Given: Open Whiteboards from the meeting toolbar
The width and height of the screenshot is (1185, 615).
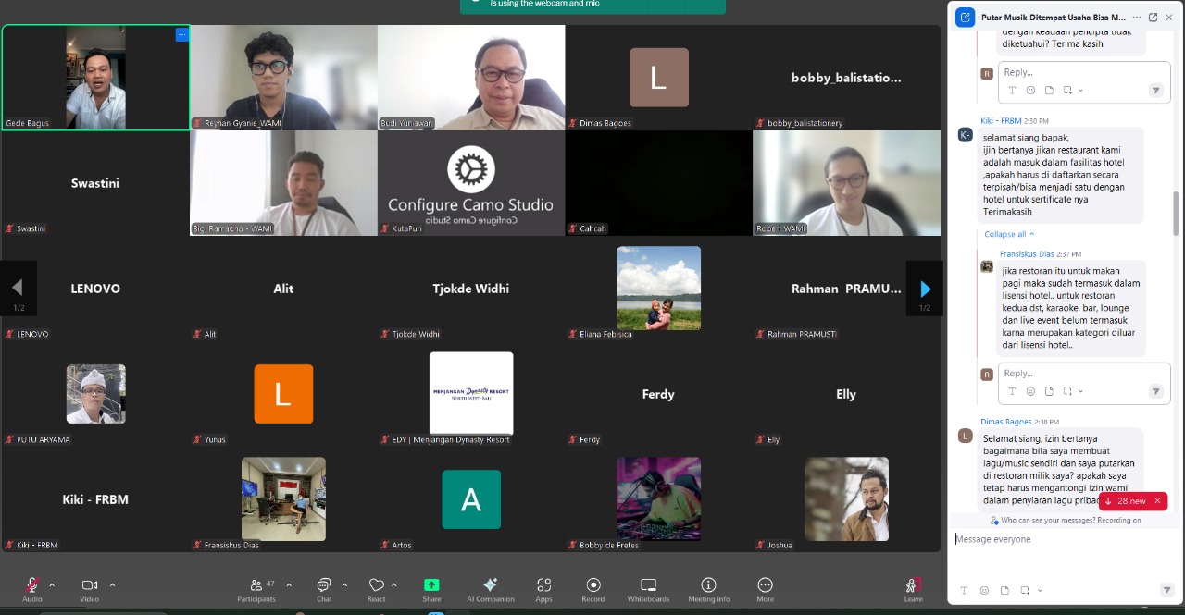Looking at the screenshot, I should point(648,589).
